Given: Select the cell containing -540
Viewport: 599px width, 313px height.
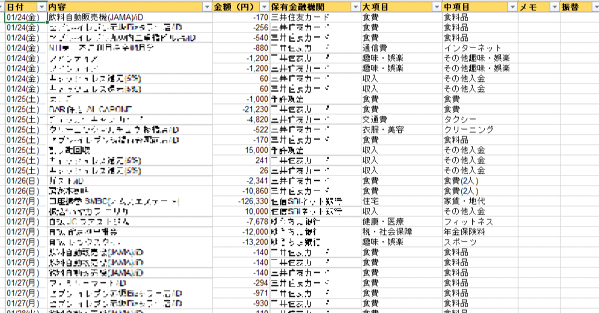Looking at the screenshot, I should point(241,38).
